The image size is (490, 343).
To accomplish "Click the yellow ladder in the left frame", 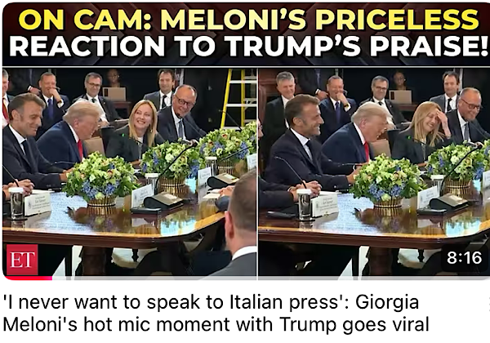I will [236, 98].
